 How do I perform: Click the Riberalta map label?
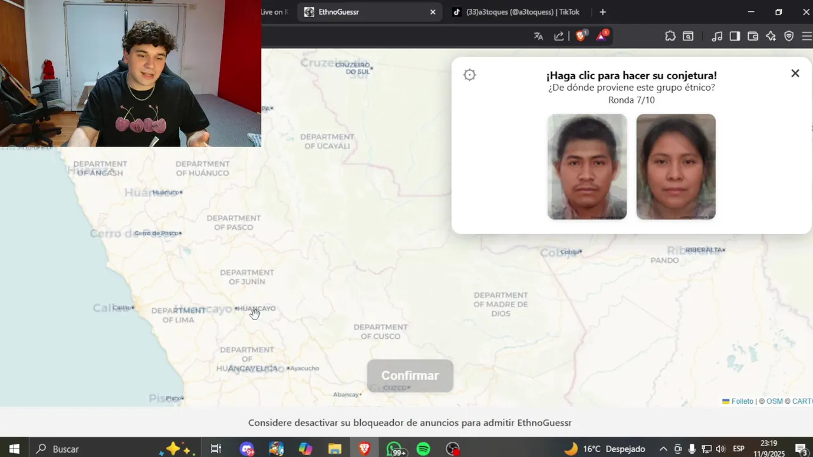[x=705, y=250]
